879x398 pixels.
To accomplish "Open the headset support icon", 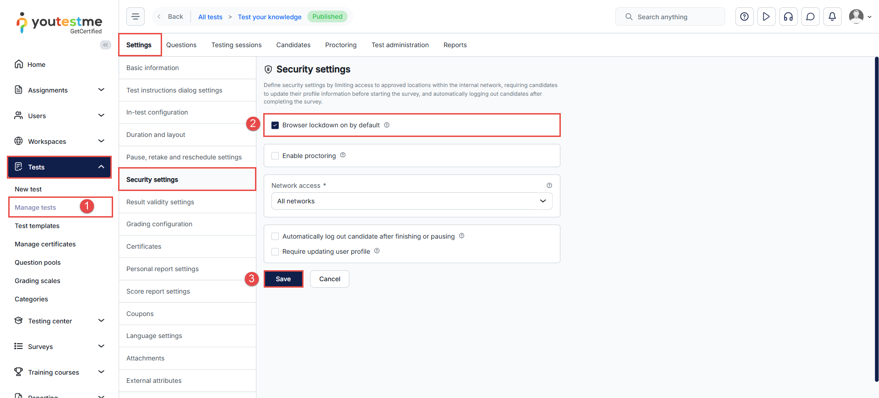I will click(788, 17).
